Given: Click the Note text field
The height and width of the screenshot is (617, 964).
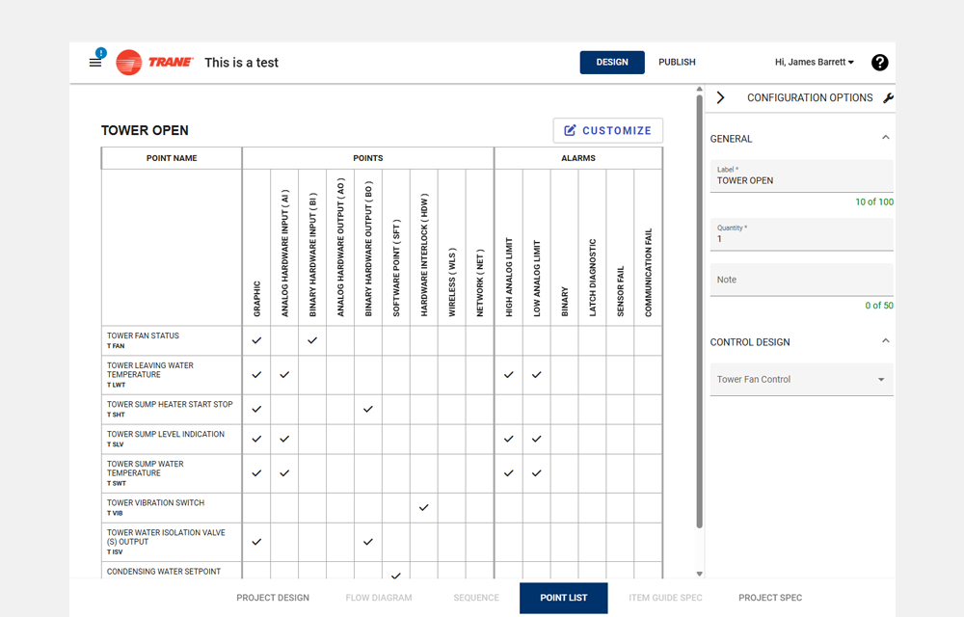Looking at the screenshot, I should (x=802, y=280).
